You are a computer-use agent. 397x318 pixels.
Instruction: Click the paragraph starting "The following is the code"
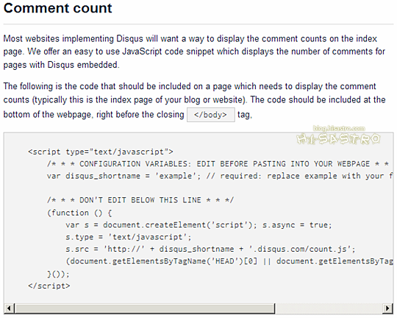[194, 101]
